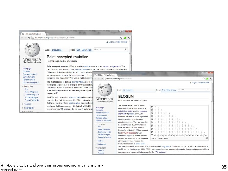
Task: Click the green extension icon in the PAM window
Action: (x=125, y=38)
